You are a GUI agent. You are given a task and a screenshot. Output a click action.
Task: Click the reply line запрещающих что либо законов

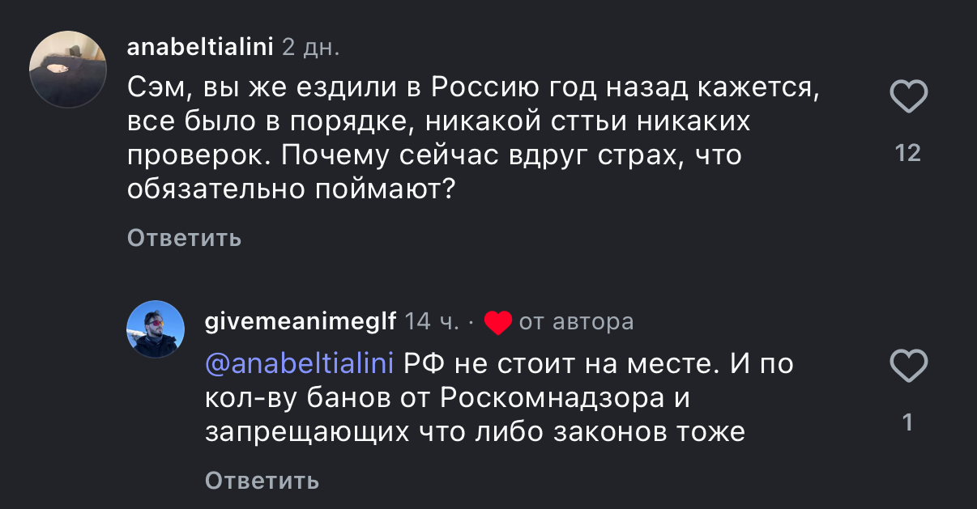tap(475, 432)
